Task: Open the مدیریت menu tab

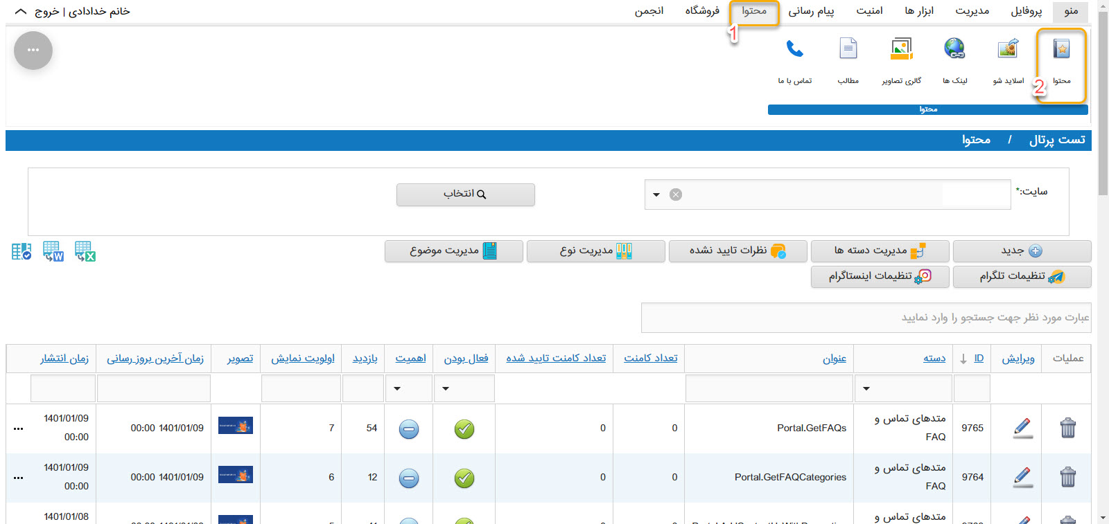Action: (972, 11)
